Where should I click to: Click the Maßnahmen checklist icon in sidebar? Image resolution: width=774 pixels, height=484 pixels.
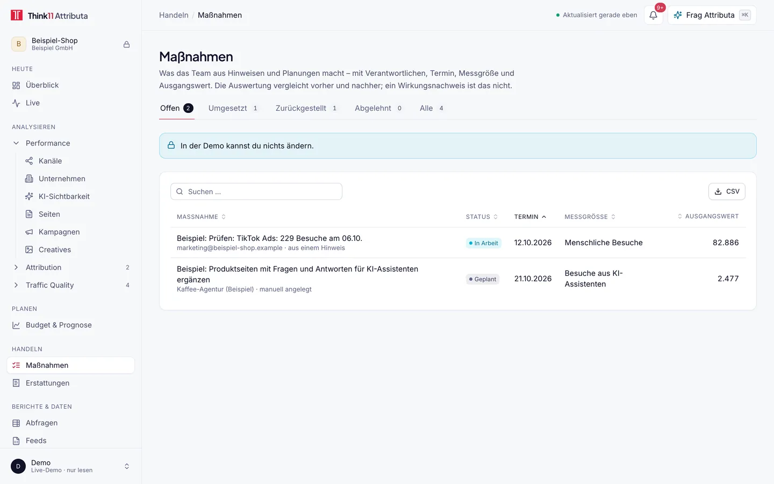tap(16, 365)
